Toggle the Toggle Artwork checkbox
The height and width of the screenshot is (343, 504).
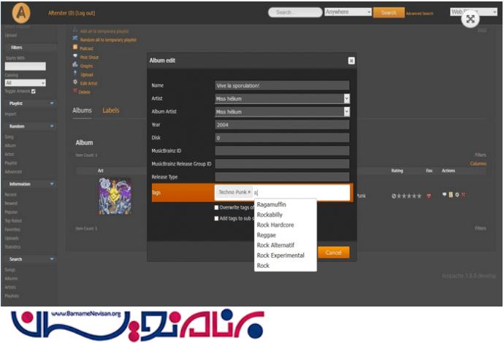pos(34,91)
